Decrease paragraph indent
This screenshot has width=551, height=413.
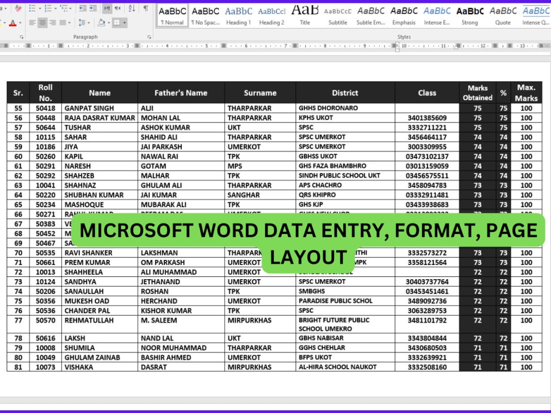[84, 8]
